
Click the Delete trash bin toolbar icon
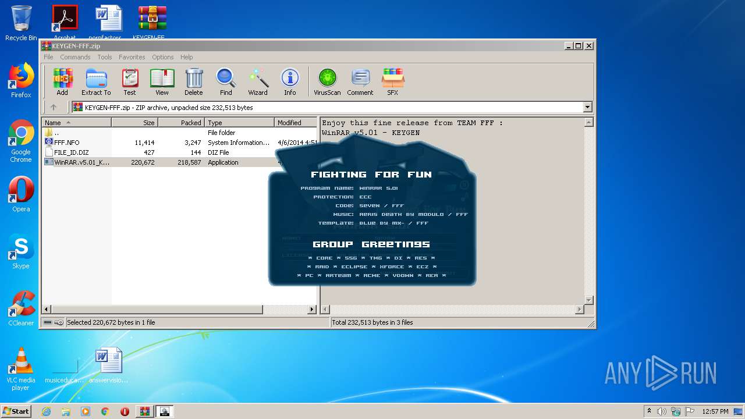[194, 81]
